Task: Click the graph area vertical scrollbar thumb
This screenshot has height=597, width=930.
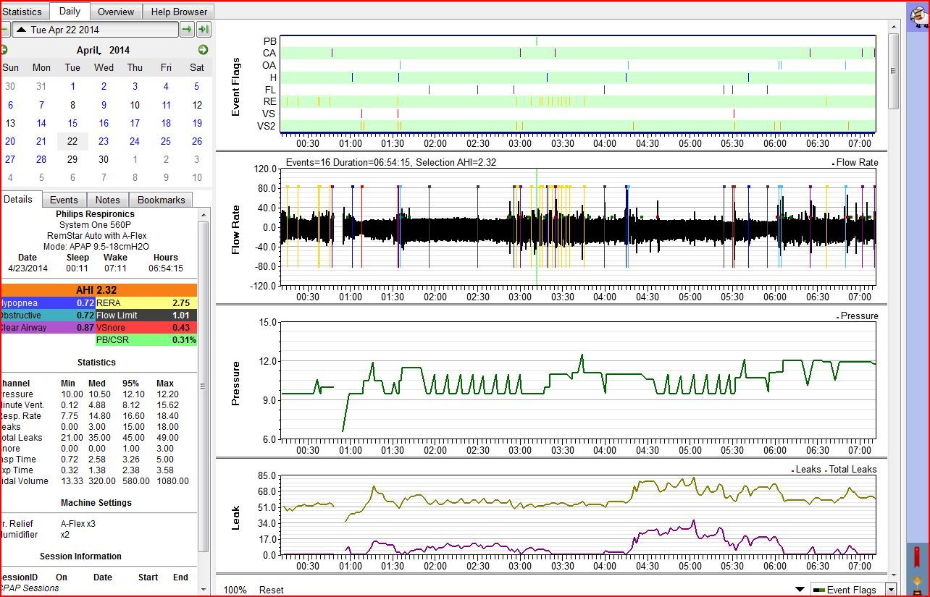Action: pos(893,71)
